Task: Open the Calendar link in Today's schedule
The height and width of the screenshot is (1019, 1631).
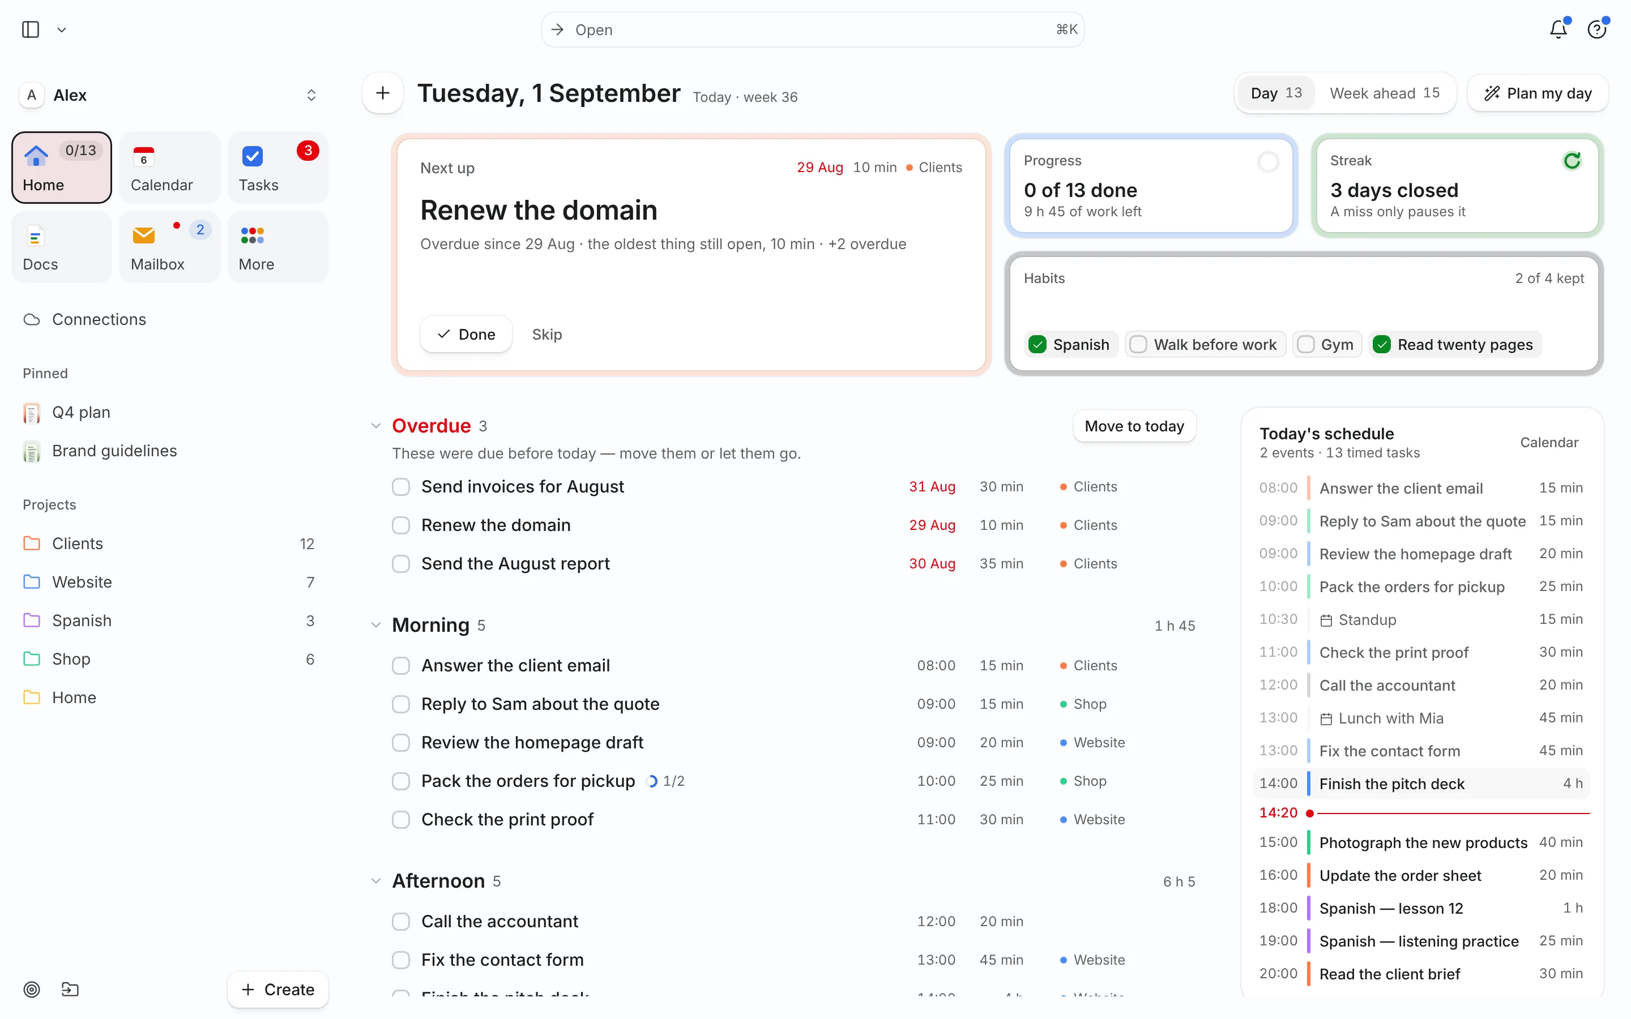Action: click(1549, 442)
